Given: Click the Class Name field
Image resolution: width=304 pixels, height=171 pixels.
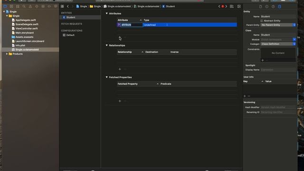Looking at the screenshot, I should [x=278, y=35].
